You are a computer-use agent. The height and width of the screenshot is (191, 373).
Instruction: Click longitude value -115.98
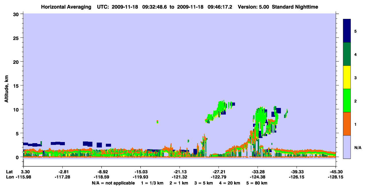[x=23, y=177]
